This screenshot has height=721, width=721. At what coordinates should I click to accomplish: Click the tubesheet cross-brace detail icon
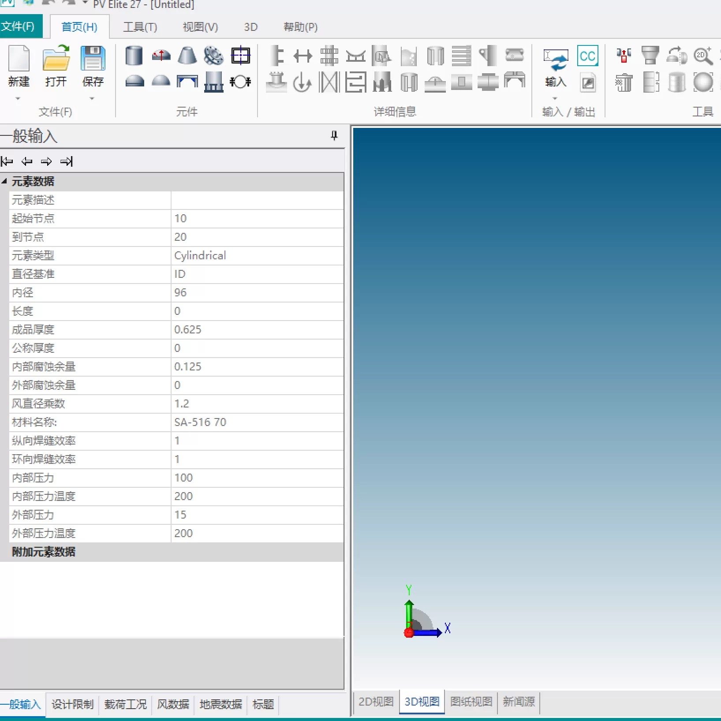tap(329, 82)
